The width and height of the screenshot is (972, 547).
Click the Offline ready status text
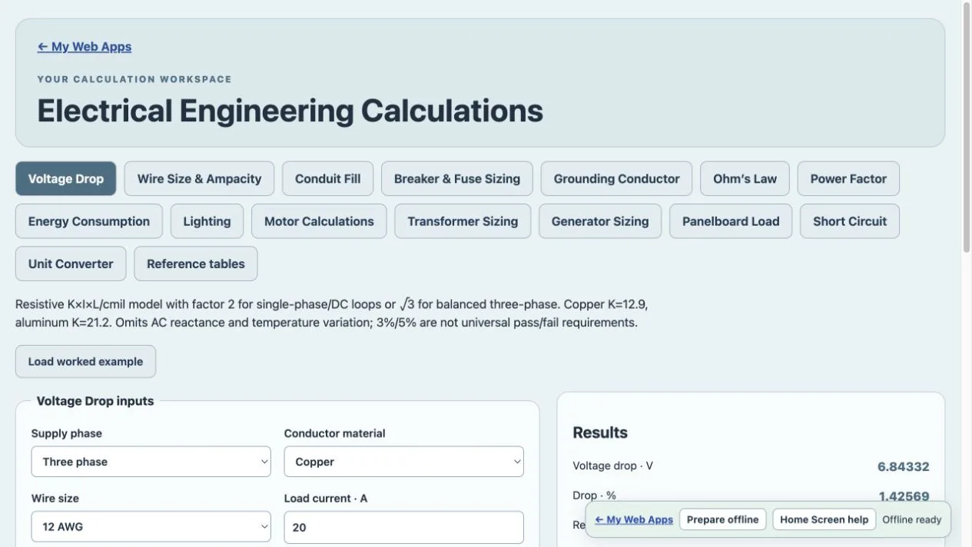911,519
